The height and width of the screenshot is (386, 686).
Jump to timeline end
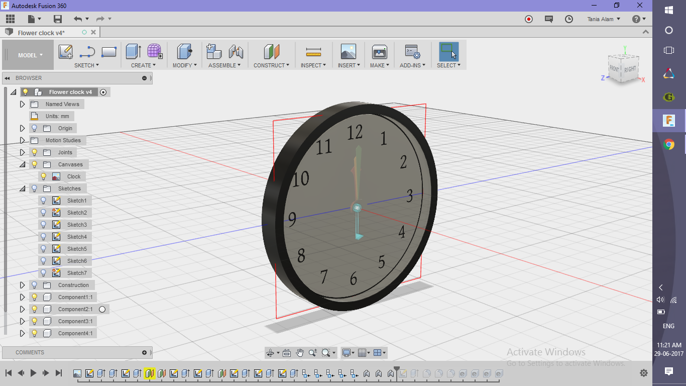point(59,373)
